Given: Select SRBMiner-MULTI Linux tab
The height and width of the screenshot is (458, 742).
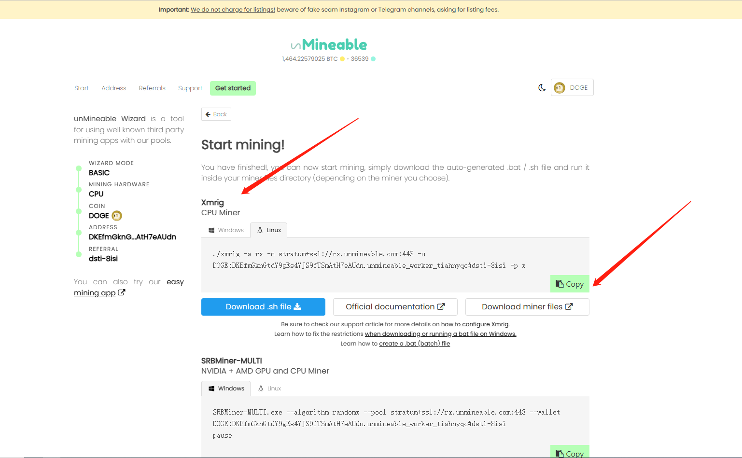Looking at the screenshot, I should 269,389.
